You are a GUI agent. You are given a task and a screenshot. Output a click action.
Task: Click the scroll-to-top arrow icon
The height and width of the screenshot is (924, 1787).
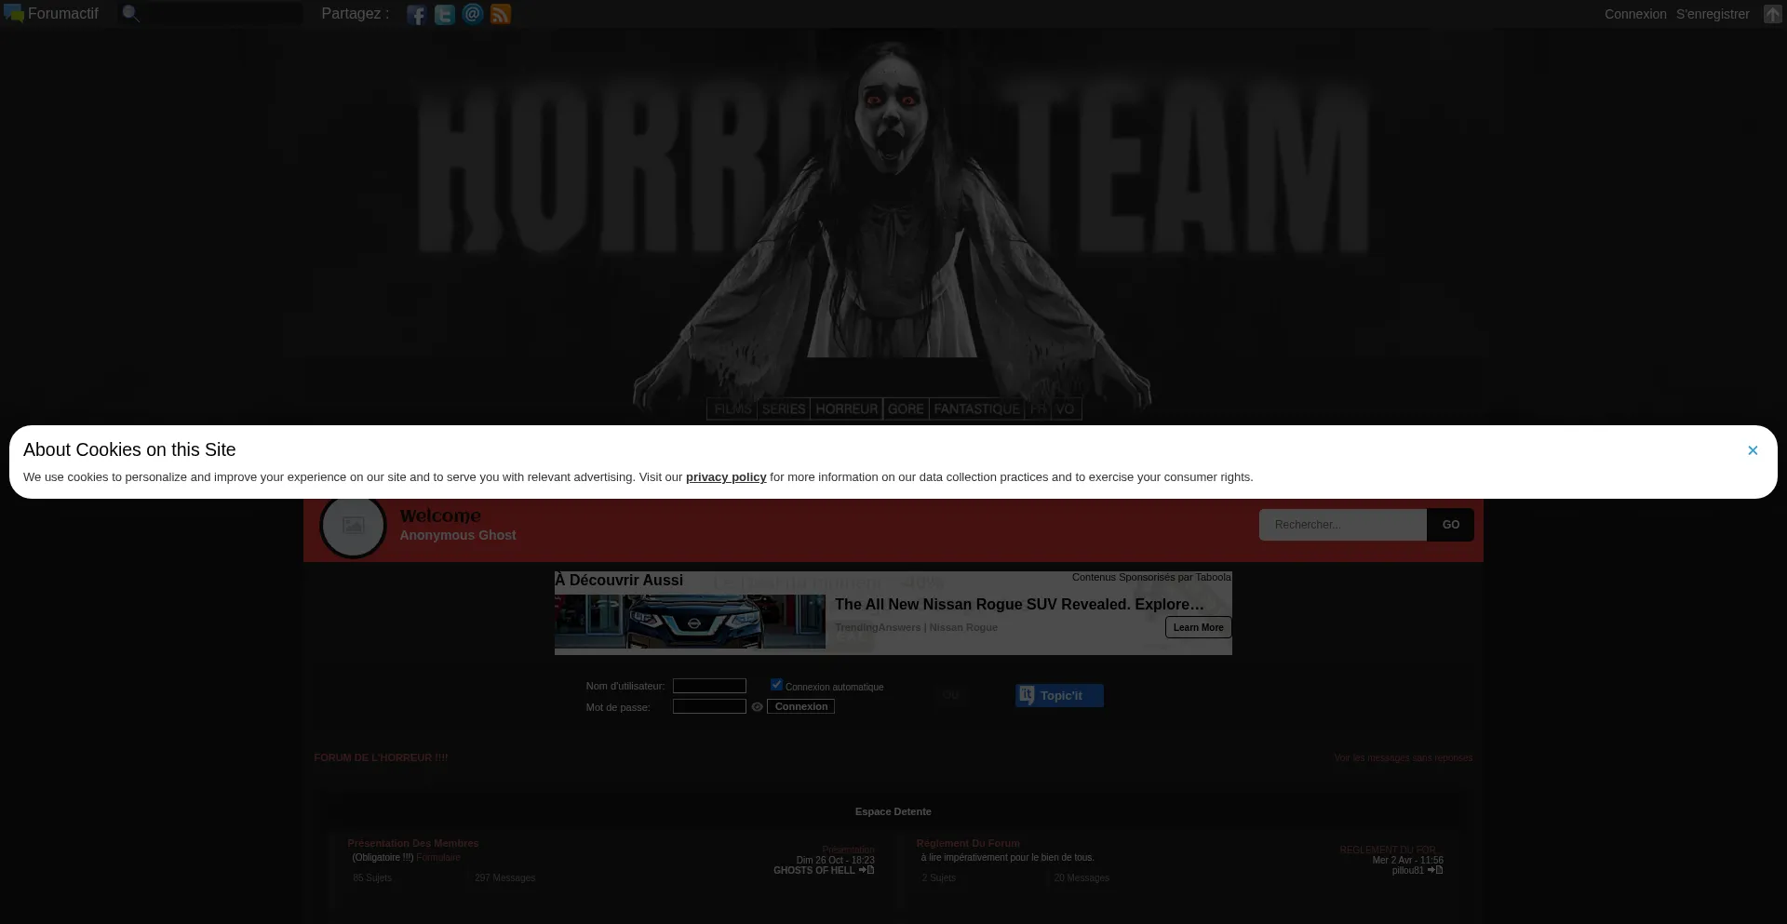click(x=1772, y=14)
